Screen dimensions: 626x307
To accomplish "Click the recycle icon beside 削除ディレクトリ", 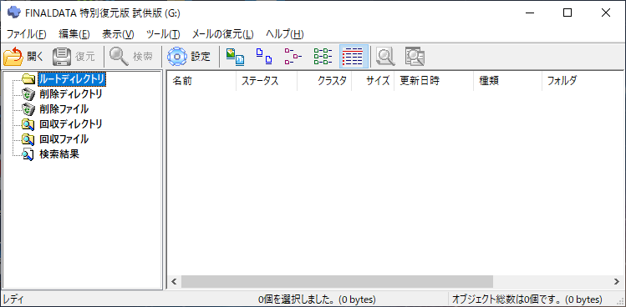I will (x=28, y=94).
